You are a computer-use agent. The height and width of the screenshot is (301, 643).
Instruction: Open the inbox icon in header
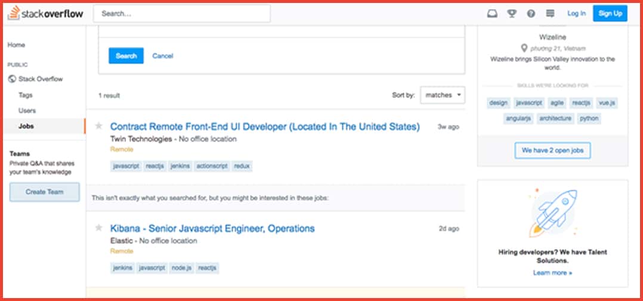(492, 14)
